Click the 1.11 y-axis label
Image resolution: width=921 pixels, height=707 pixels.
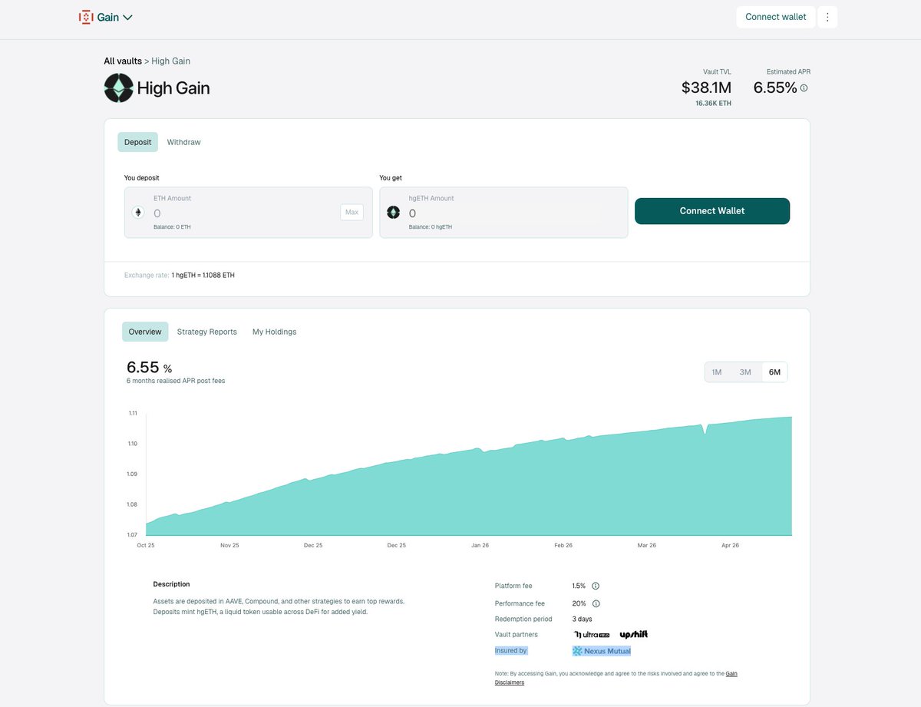point(133,413)
